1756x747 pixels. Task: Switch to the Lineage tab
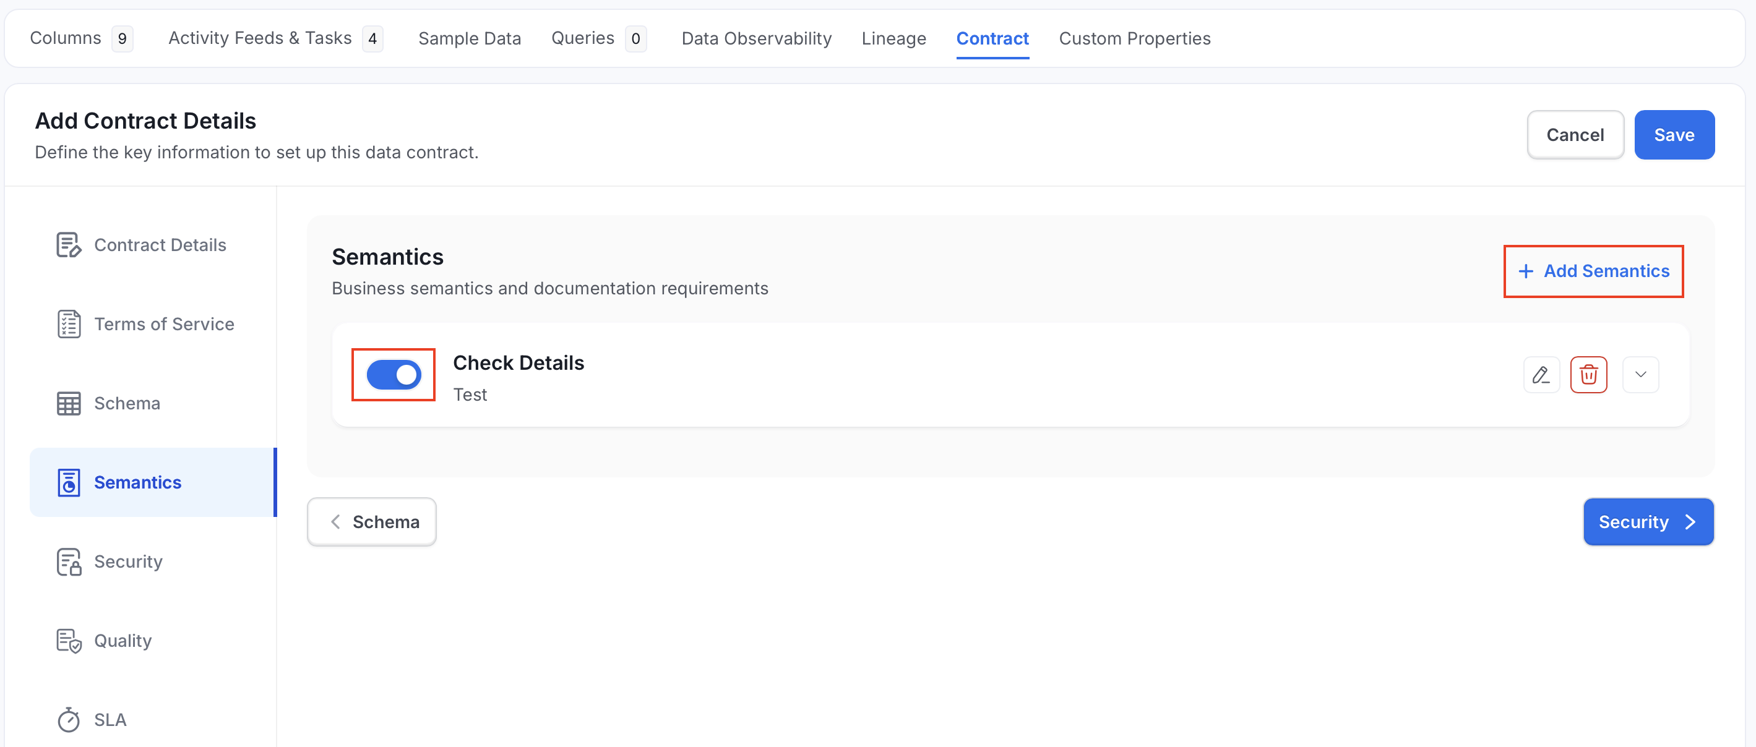point(893,38)
